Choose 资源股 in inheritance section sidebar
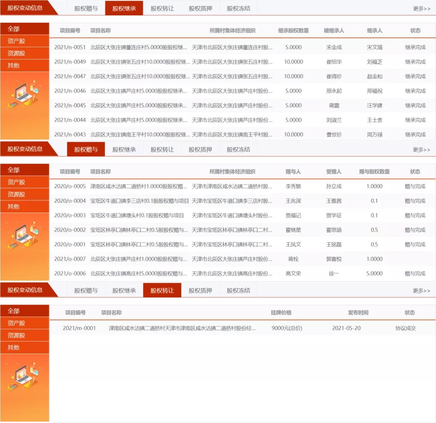This screenshot has width=436, height=423. point(17,53)
